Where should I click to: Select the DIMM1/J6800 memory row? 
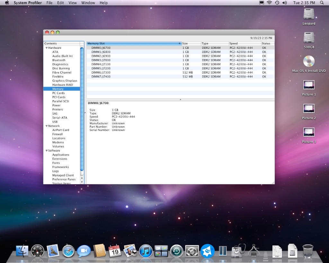tap(181, 52)
